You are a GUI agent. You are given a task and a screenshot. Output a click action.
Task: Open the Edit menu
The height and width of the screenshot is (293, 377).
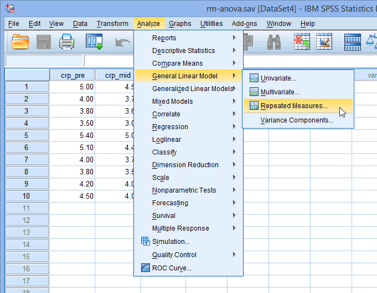point(35,24)
